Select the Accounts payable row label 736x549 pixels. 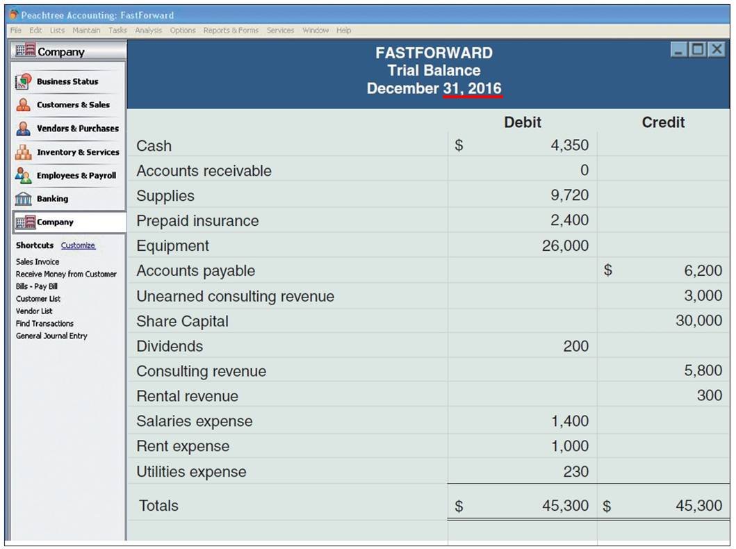[196, 271]
